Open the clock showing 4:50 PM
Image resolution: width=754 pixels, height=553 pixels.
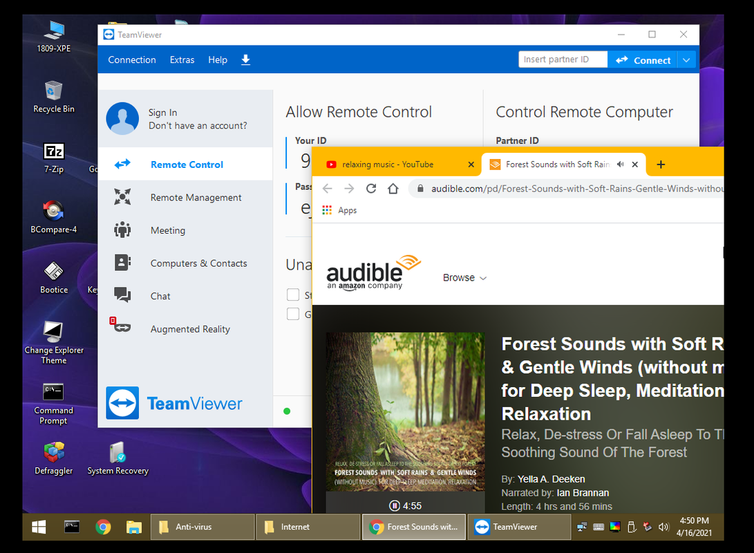click(694, 527)
